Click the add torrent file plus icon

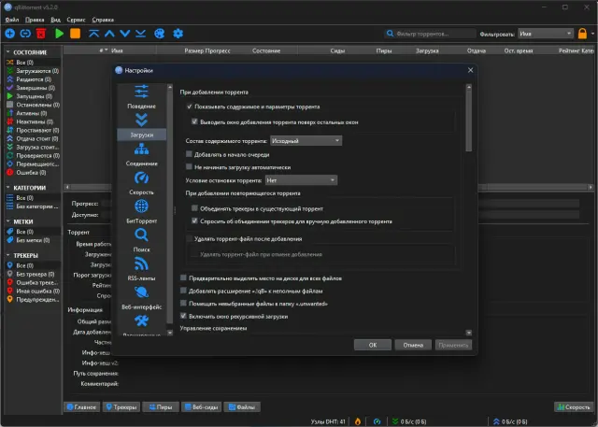pos(10,34)
